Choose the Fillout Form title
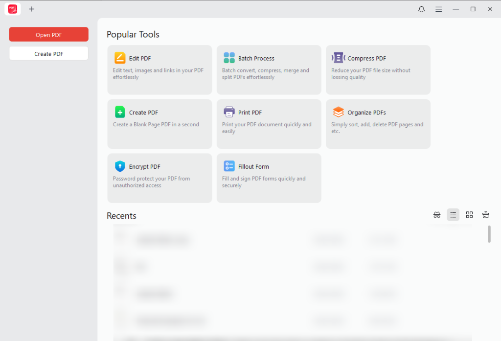The width and height of the screenshot is (501, 341). click(x=253, y=167)
